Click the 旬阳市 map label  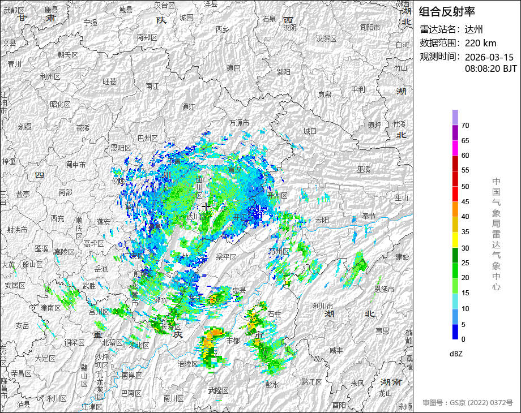point(370,28)
